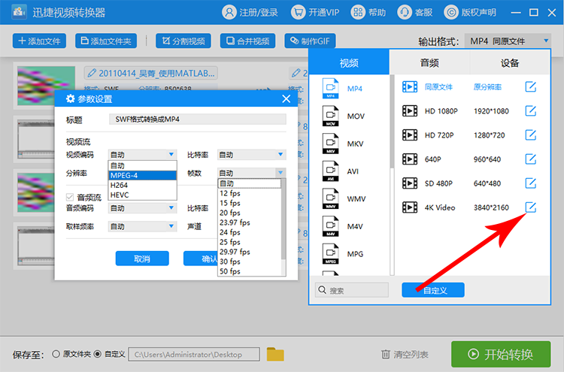This screenshot has height=372, width=564.
Task: Switch to the 设备 tab
Action: [x=510, y=63]
